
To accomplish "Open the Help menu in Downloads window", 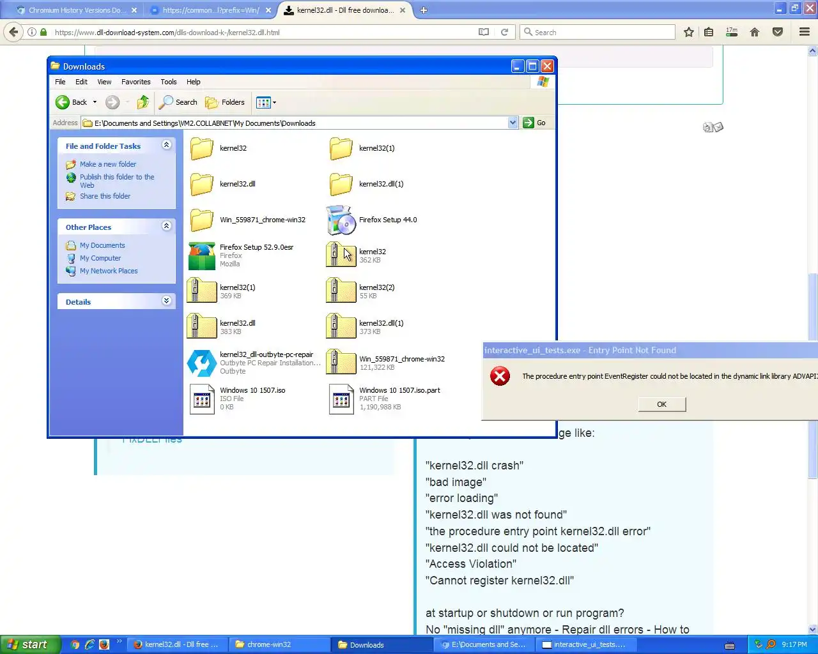I will coord(194,82).
